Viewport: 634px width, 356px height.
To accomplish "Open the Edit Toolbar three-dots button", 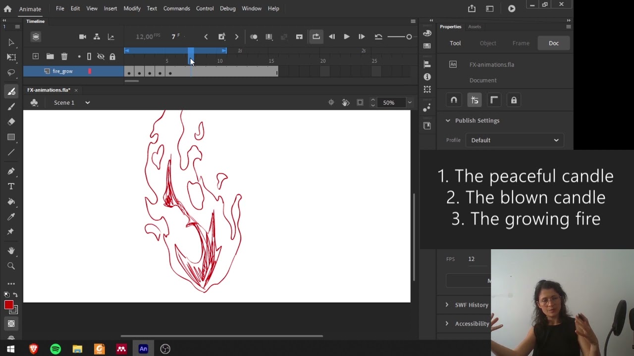I will tap(11, 284).
